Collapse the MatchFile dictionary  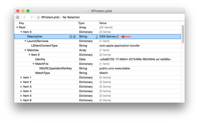tap(34, 64)
